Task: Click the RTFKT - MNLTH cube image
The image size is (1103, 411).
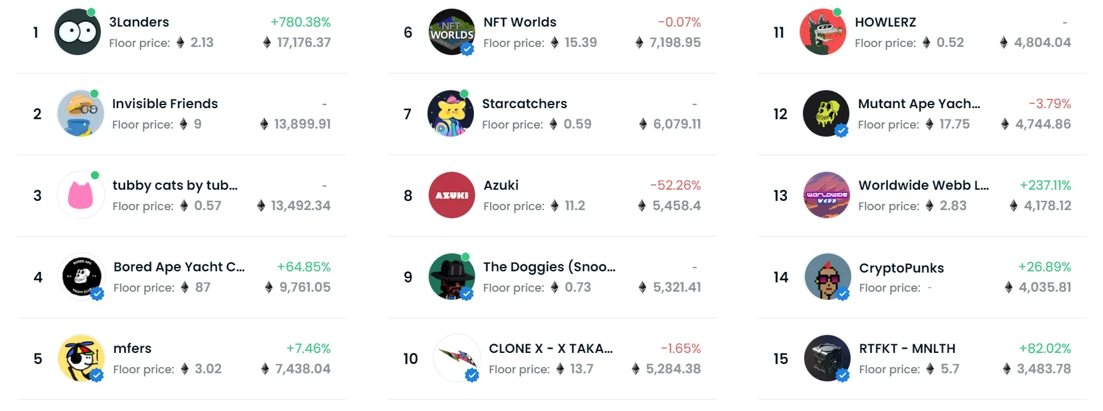Action: click(x=827, y=358)
